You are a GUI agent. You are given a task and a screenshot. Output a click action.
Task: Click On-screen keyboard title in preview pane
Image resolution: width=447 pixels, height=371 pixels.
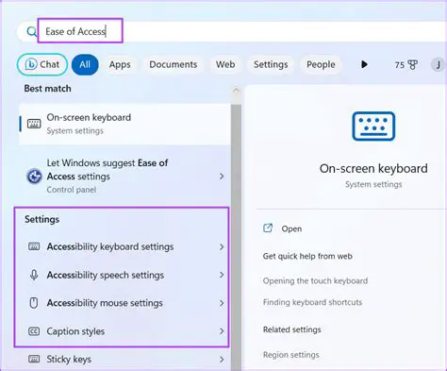[373, 168]
